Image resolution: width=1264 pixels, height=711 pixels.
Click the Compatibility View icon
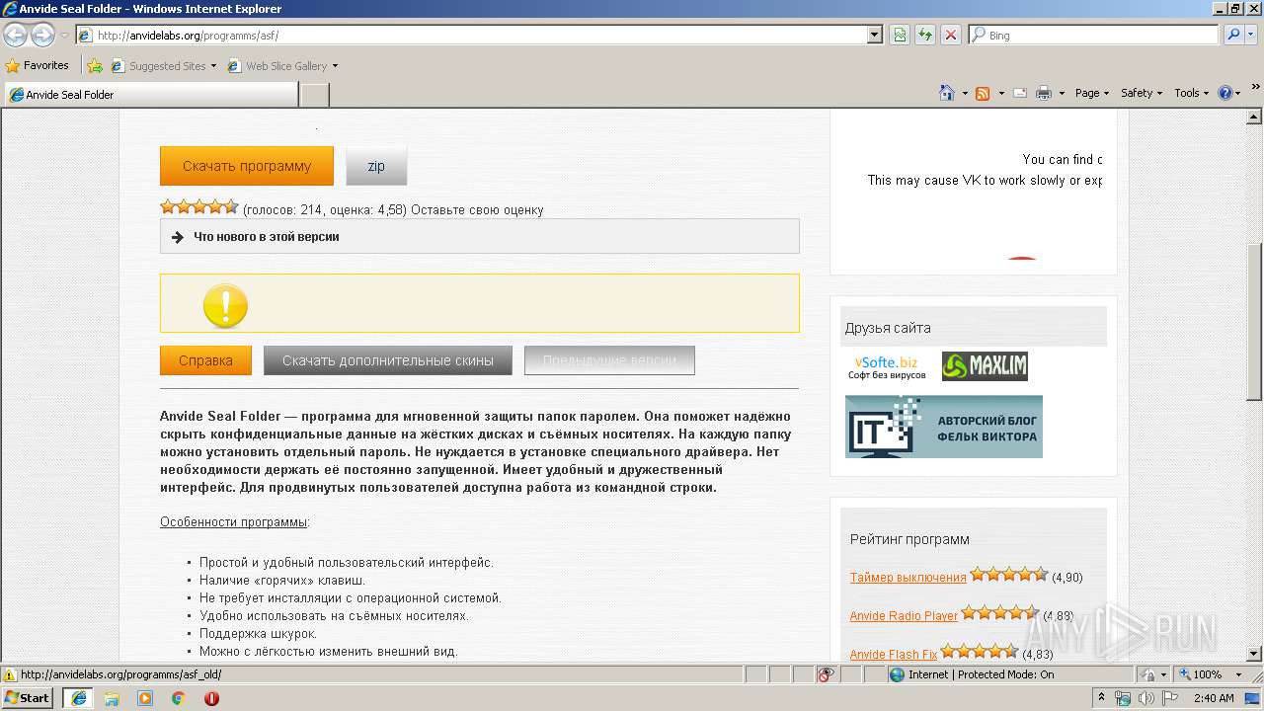pyautogui.click(x=900, y=36)
